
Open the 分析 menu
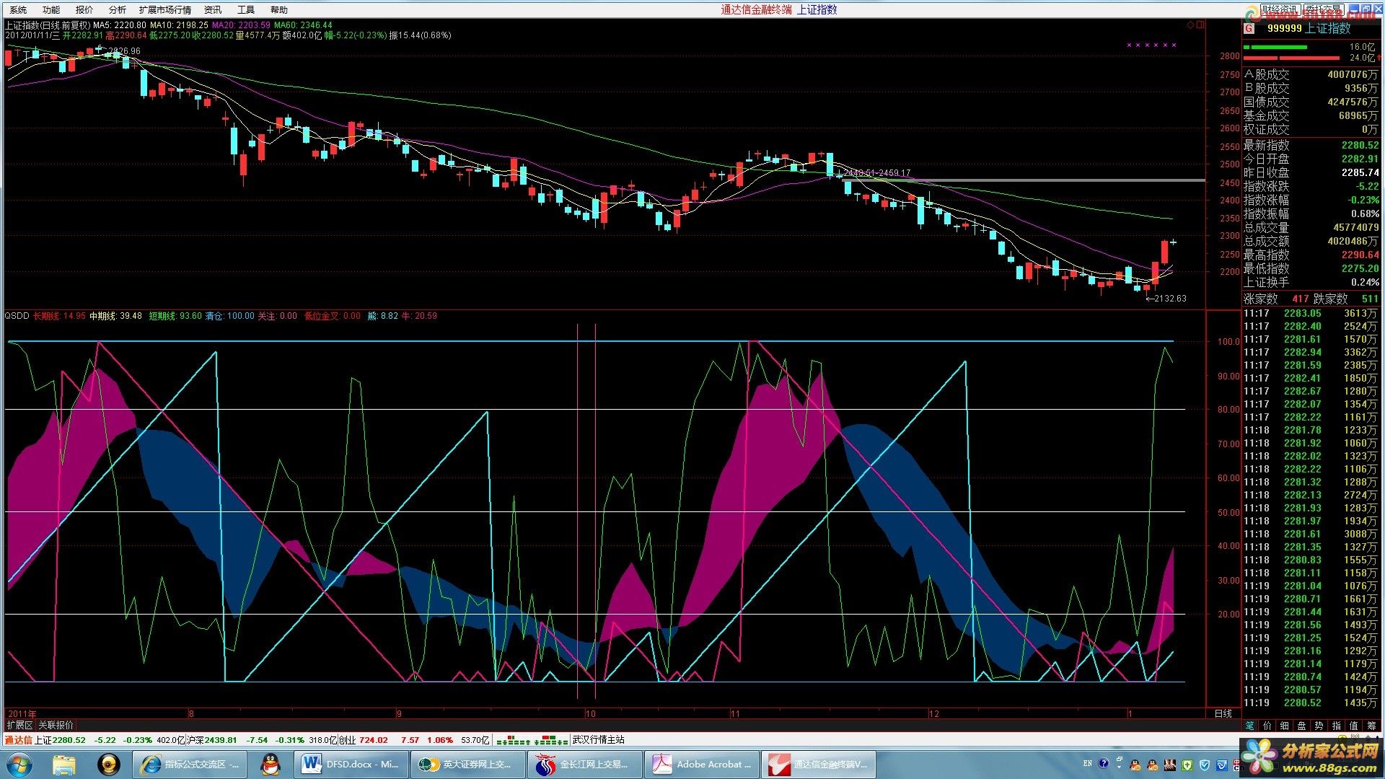[117, 9]
